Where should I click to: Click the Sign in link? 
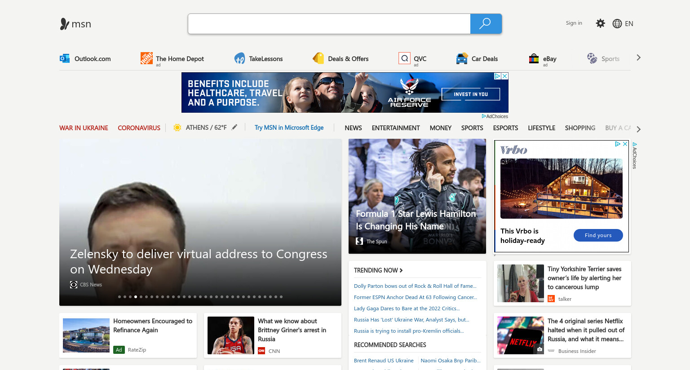point(574,23)
